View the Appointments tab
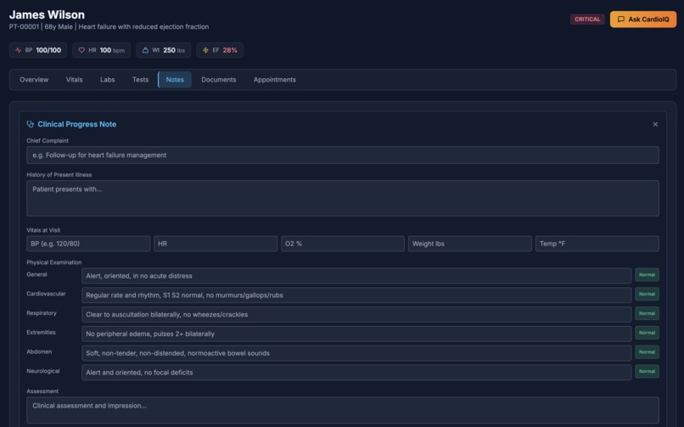The image size is (684, 427). tap(275, 80)
